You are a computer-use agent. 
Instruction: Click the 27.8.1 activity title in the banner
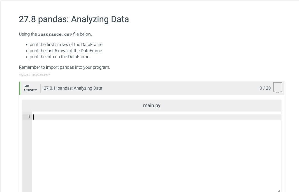[x=73, y=88]
